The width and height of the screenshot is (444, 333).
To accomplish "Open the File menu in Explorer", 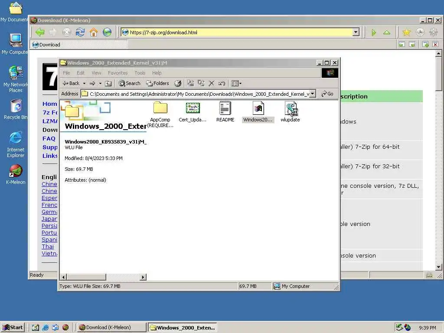I will [66, 73].
